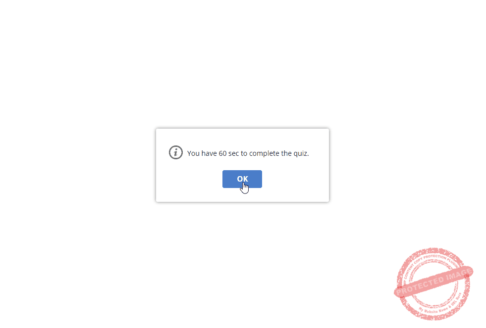Click the circled info icon
The image size is (486, 328).
[x=176, y=152]
